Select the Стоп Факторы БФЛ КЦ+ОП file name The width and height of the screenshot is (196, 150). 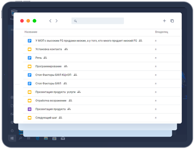[53, 75]
